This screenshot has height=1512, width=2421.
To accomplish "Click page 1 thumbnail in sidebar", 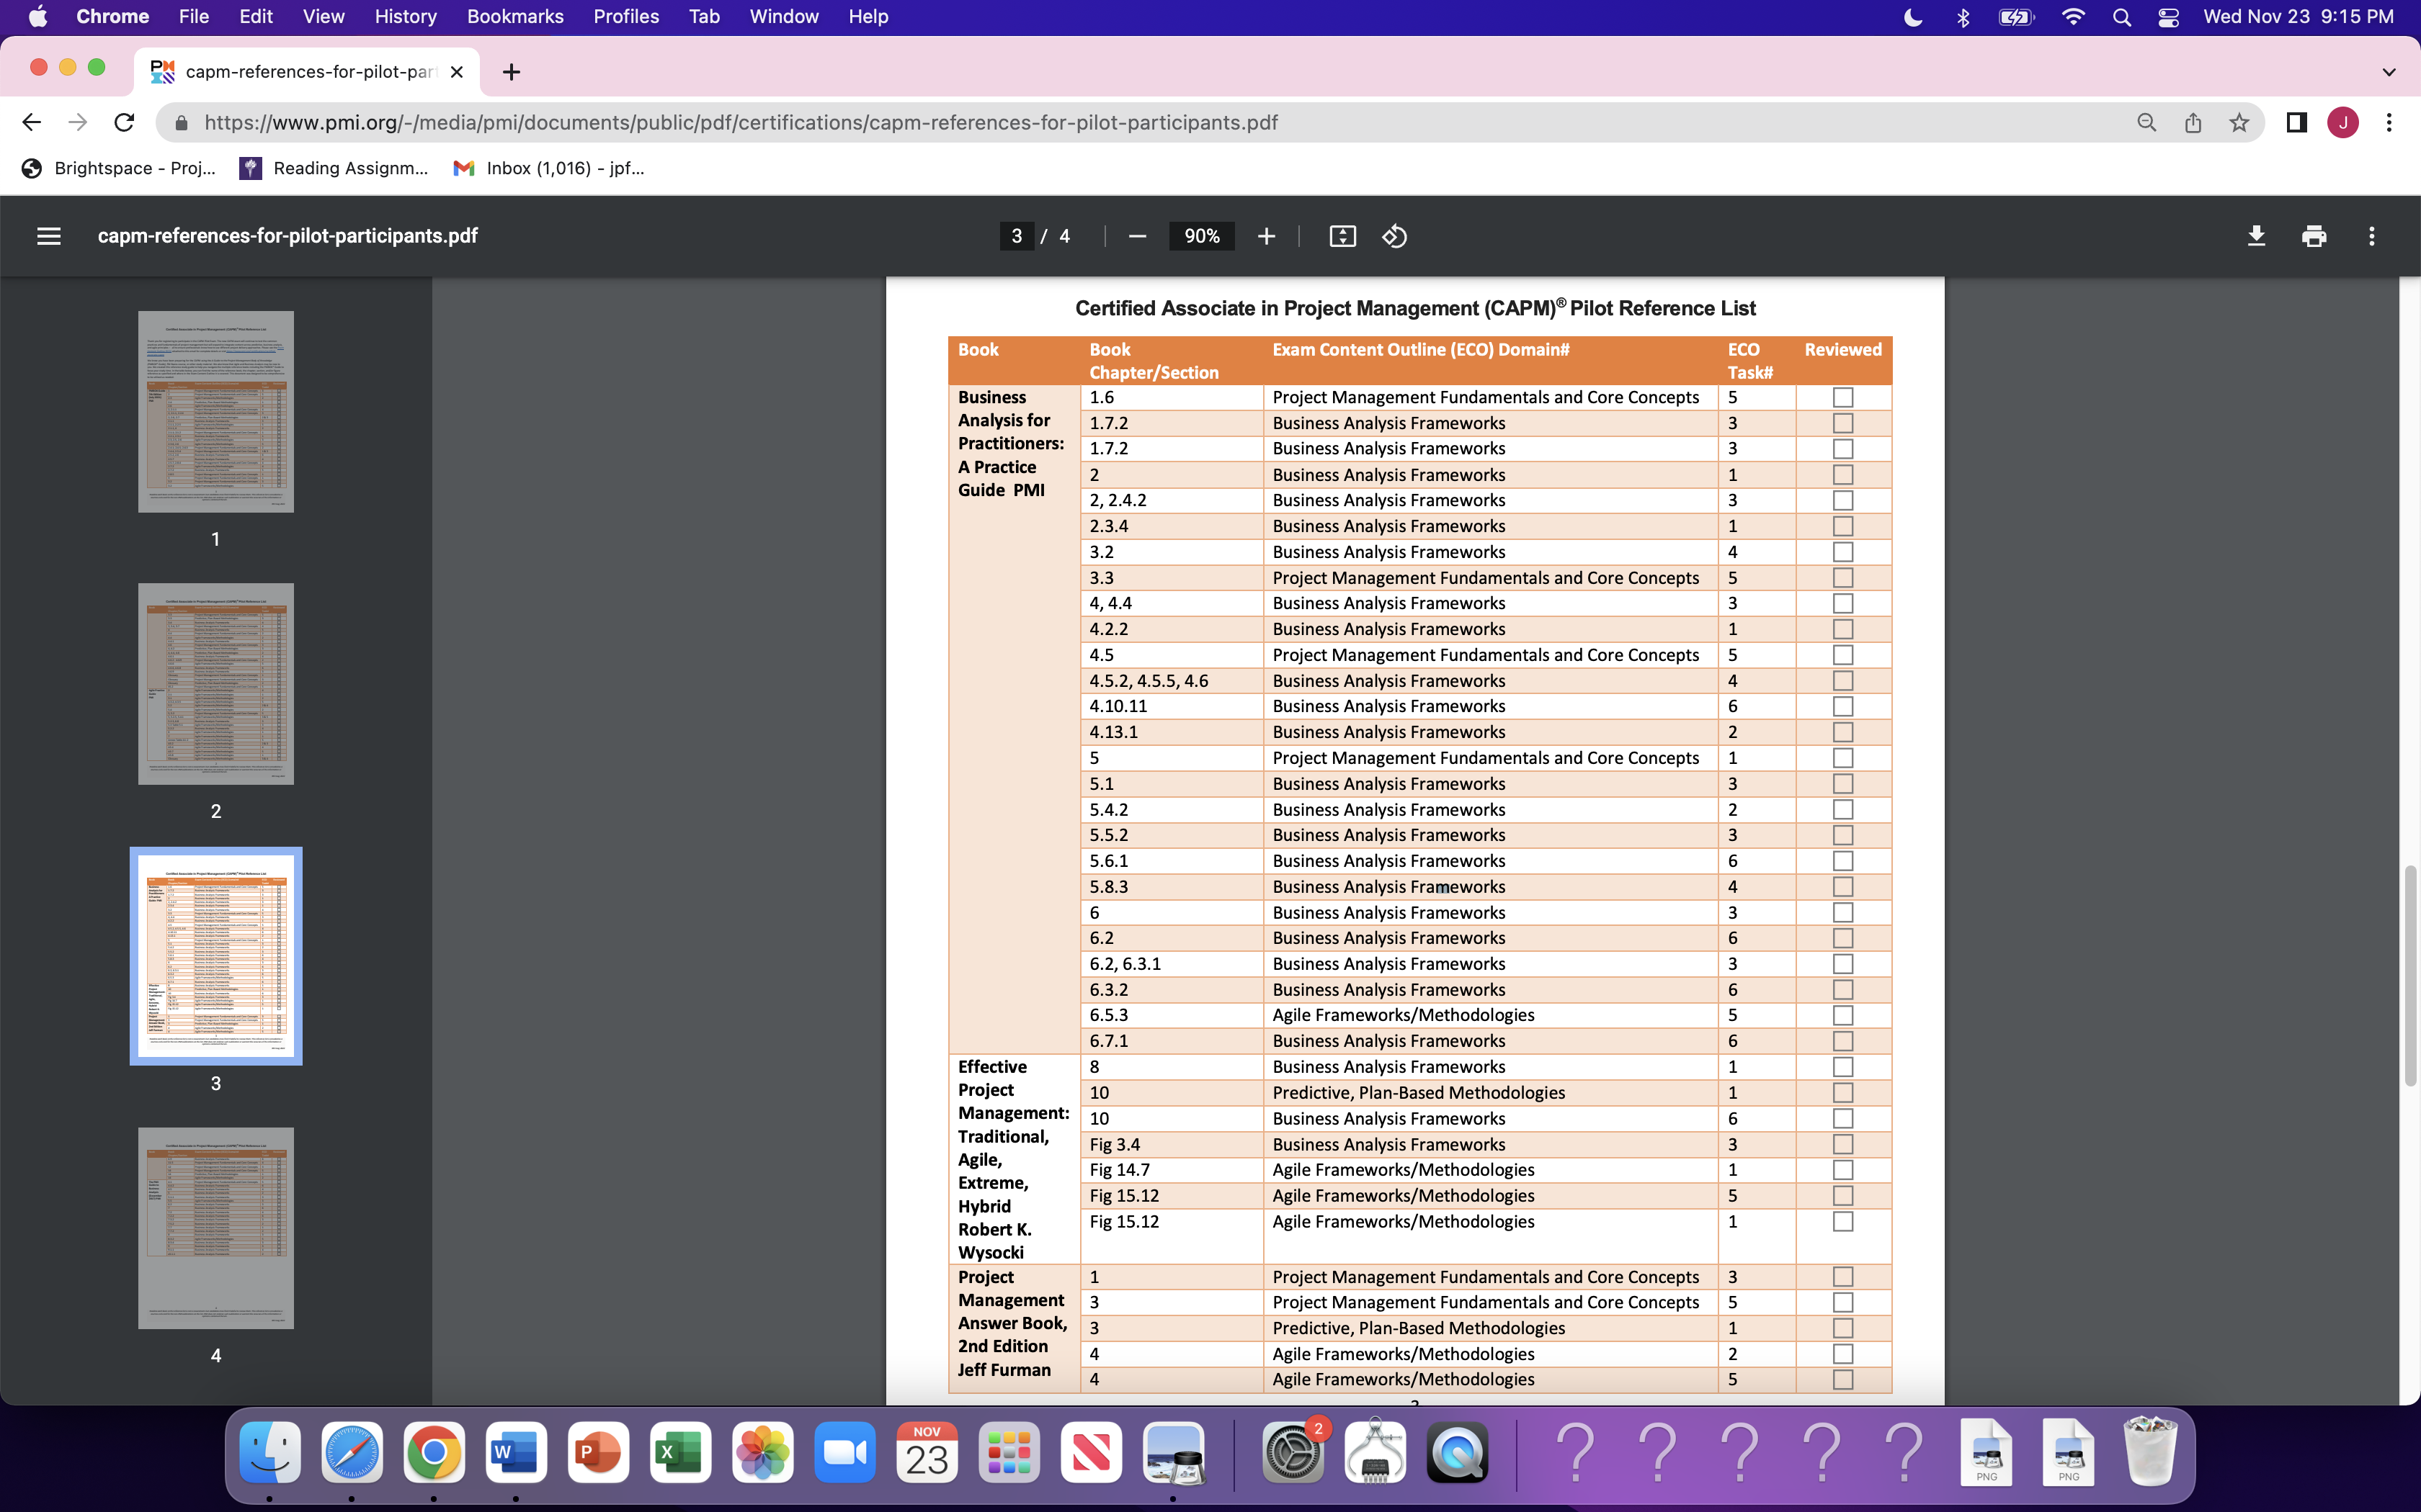I will [x=215, y=413].
